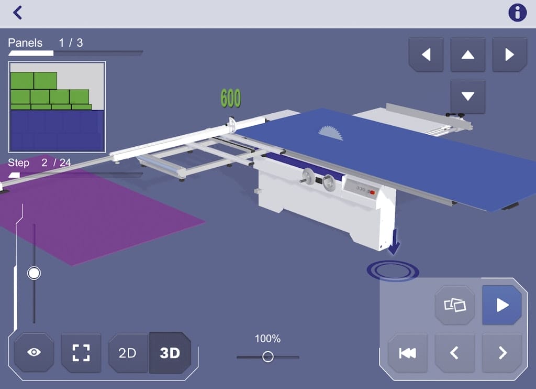Switch to 2D view

[128, 353]
